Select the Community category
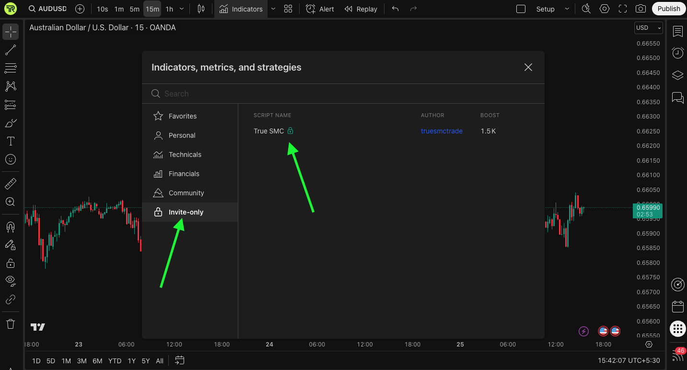Image resolution: width=687 pixels, height=370 pixels. pos(186,193)
